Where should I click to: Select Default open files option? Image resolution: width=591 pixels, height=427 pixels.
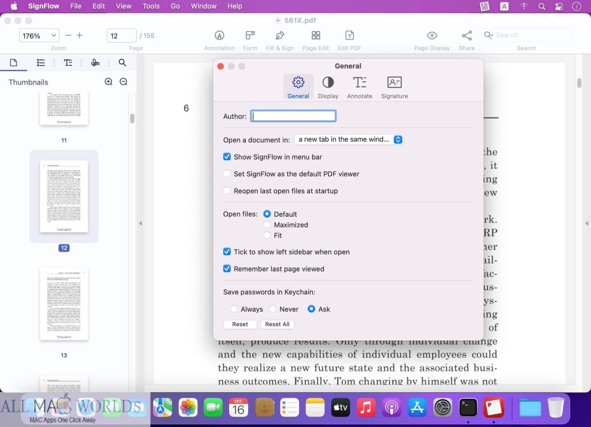click(267, 214)
